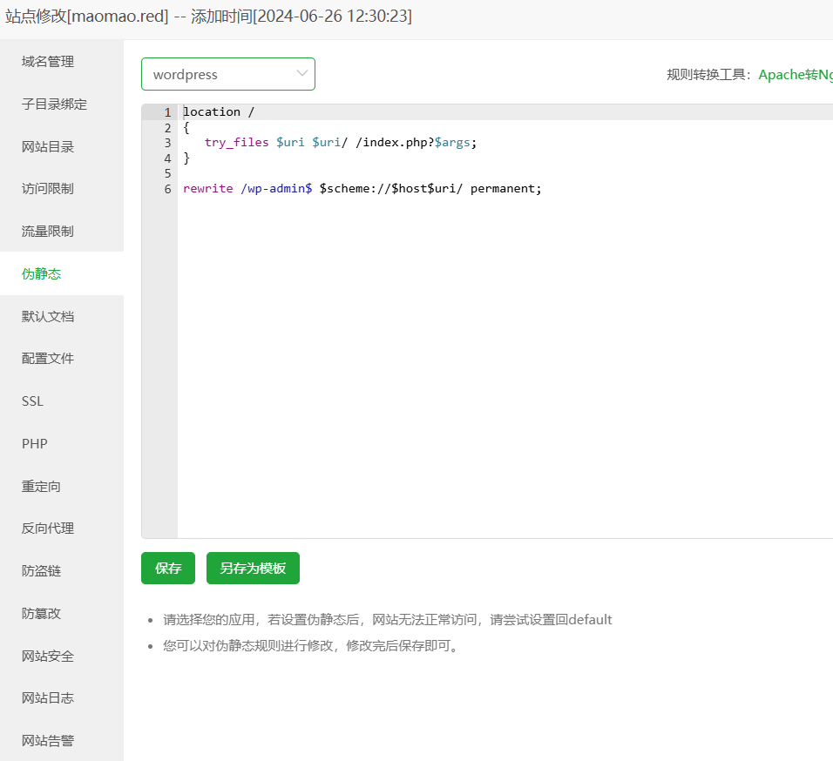The image size is (833, 761).
Task: Click the 保存 button
Action: pyautogui.click(x=168, y=569)
